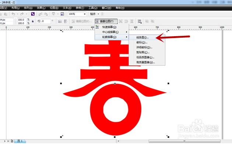Open the 描摹位图(T) dropdown button
Screen dimensions: 232x144
(x=106, y=21)
